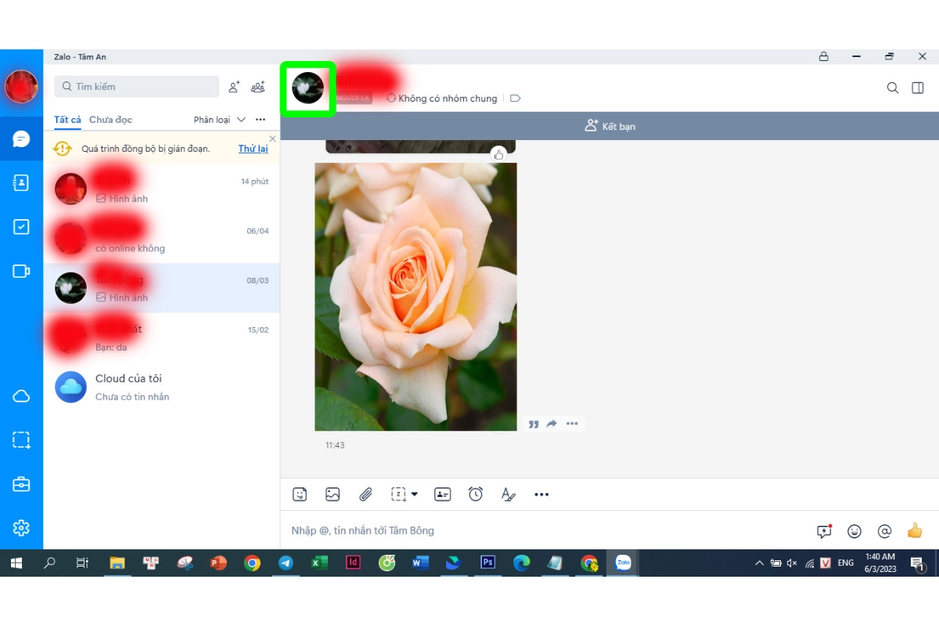Click the reminder alarm clock icon
The height and width of the screenshot is (626, 939).
(x=476, y=495)
